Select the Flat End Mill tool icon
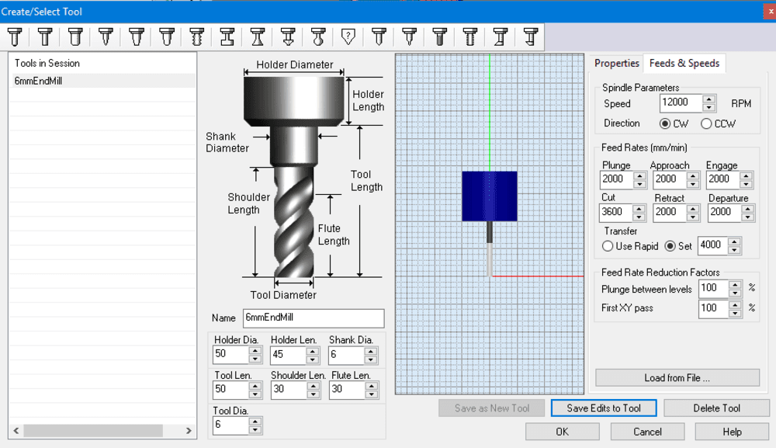This screenshot has width=776, height=448. coord(44,37)
